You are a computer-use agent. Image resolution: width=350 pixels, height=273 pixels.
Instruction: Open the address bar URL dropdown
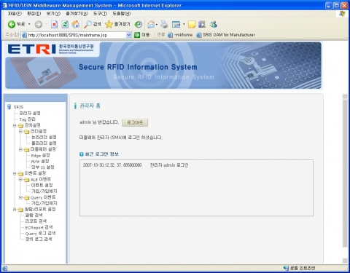pos(129,35)
